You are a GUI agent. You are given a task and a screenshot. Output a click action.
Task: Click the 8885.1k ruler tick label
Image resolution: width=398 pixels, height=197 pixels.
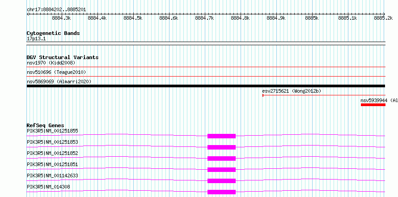347,18
